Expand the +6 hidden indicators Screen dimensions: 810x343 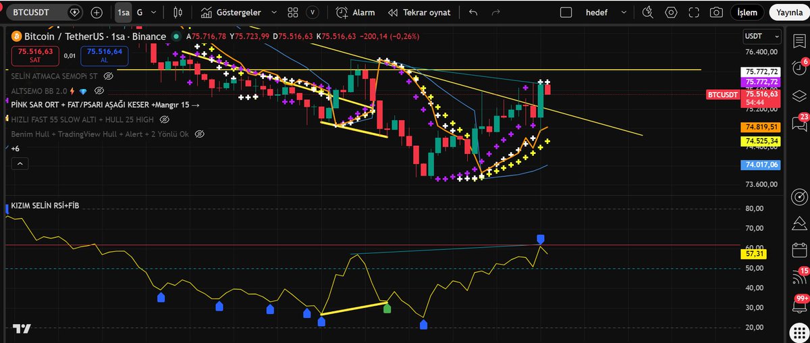(16, 149)
